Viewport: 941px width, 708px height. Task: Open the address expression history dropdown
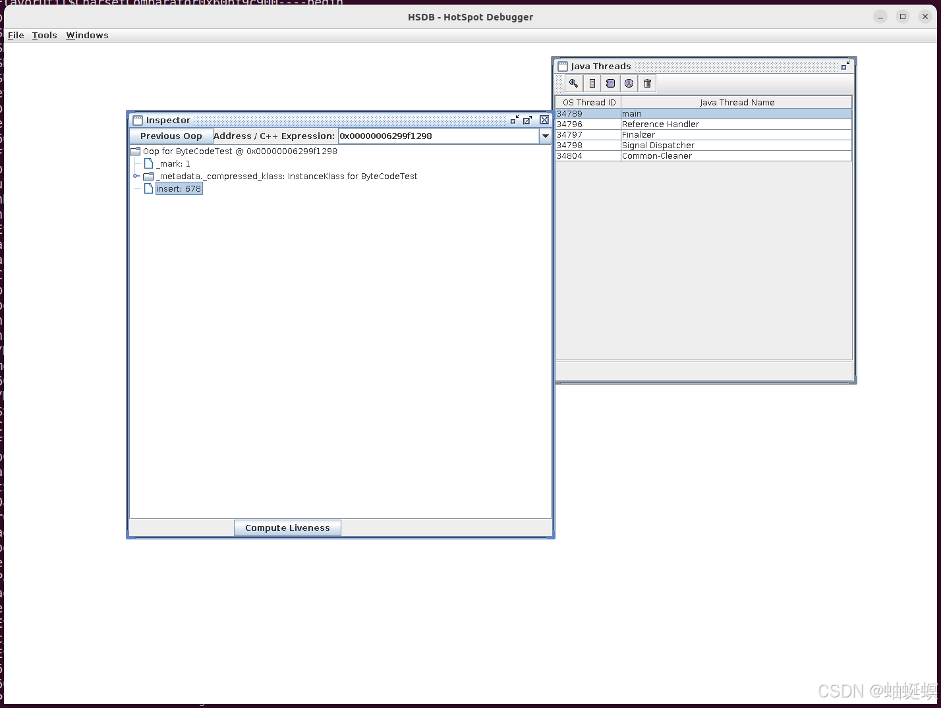pos(545,136)
